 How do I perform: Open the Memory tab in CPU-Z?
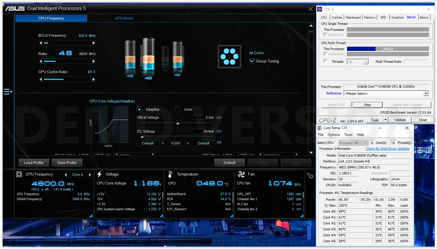tap(370, 17)
